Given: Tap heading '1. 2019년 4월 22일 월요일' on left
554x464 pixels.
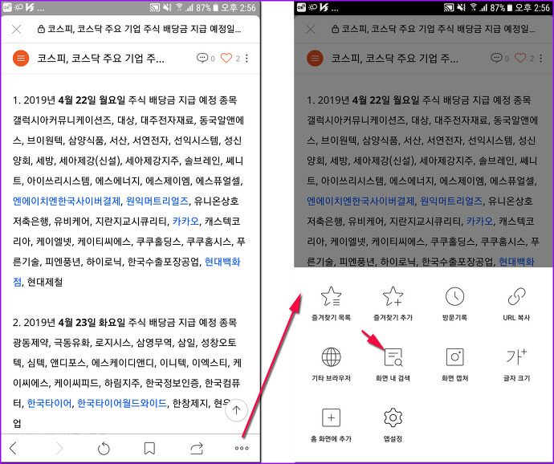Looking at the screenshot, I should (69, 100).
